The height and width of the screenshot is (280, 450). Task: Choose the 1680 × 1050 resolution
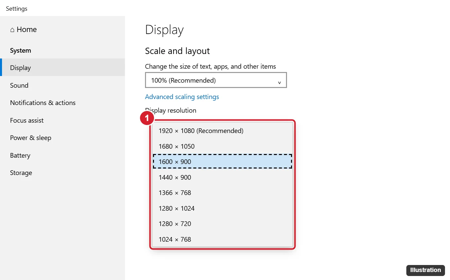tap(222, 146)
